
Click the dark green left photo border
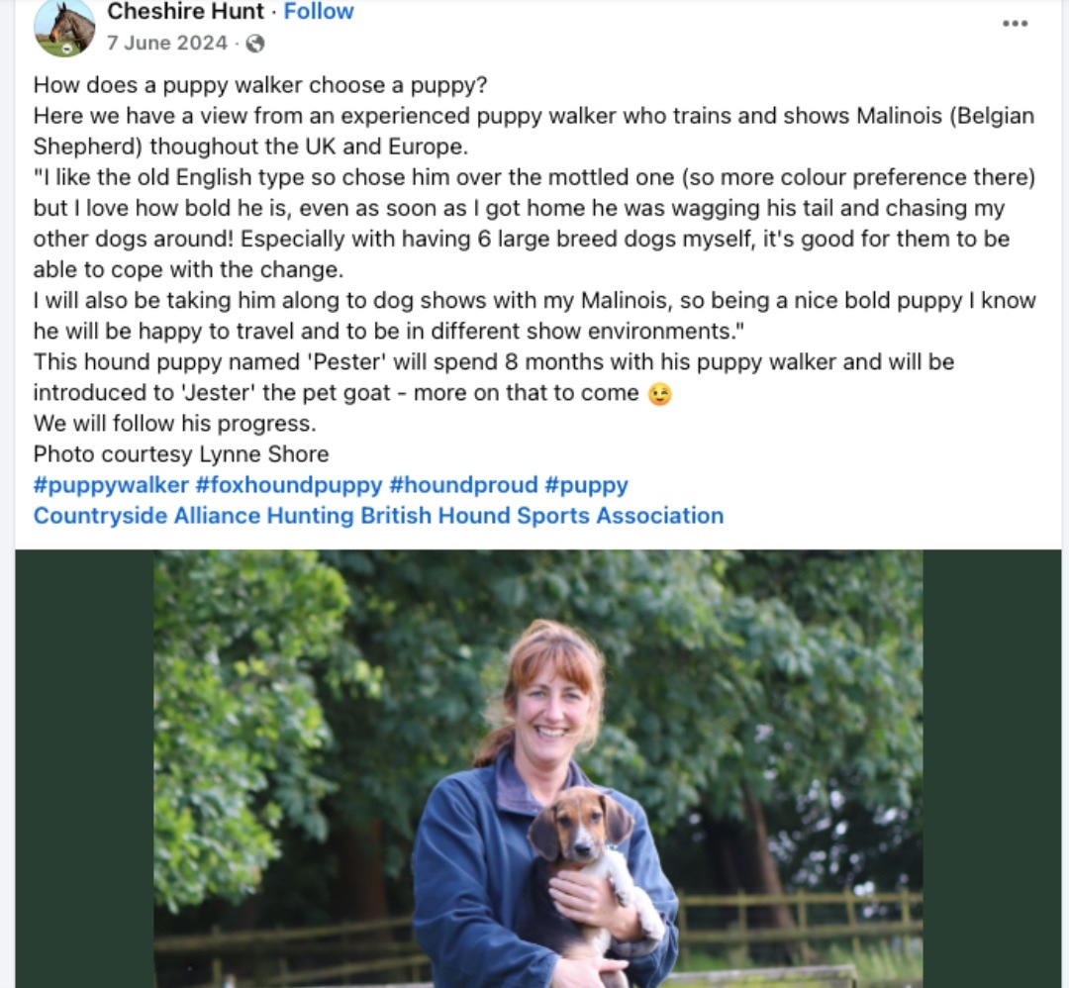point(84,768)
